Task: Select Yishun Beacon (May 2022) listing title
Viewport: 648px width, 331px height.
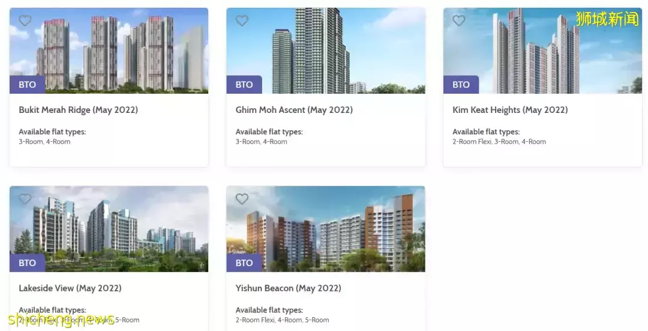Action: pyautogui.click(x=289, y=288)
